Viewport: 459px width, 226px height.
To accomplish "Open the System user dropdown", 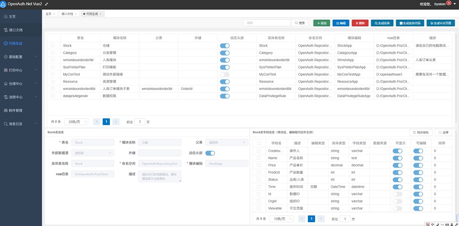I will [x=443, y=4].
